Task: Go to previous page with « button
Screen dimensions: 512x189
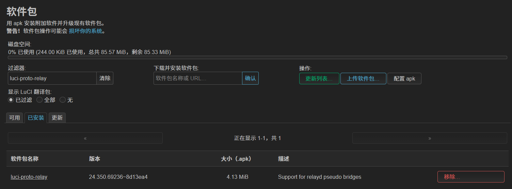Action: click(85, 138)
